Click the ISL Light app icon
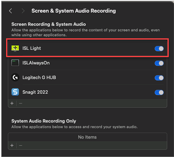Image resolution: width=174 pixels, height=157 pixels. pos(15,48)
